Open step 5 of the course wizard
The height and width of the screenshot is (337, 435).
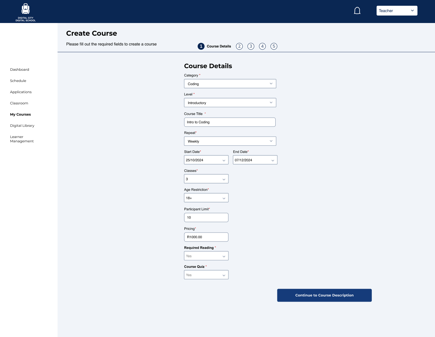click(x=274, y=46)
